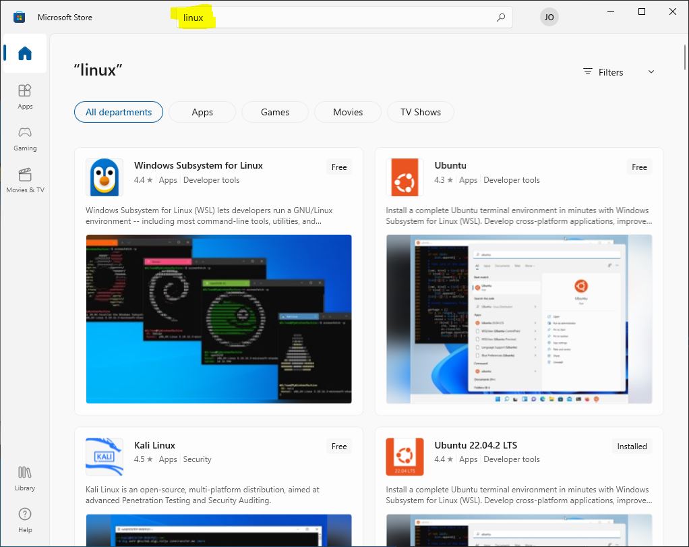Click Free button on Ubuntu card

point(639,167)
